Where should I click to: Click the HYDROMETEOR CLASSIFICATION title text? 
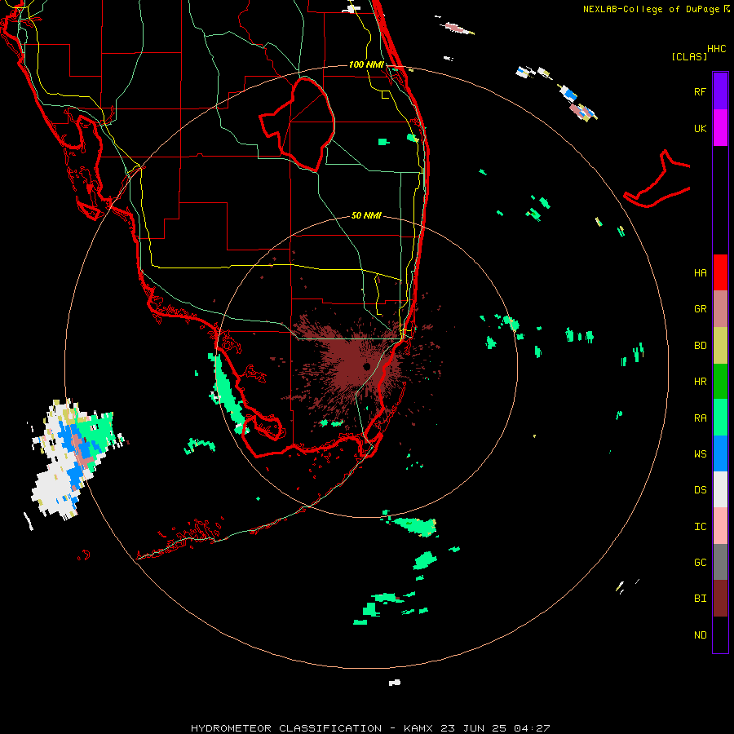pyautogui.click(x=286, y=728)
